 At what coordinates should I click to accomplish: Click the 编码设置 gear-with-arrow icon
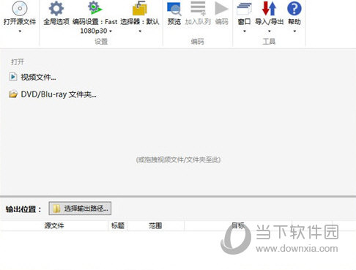pyautogui.click(x=95, y=8)
